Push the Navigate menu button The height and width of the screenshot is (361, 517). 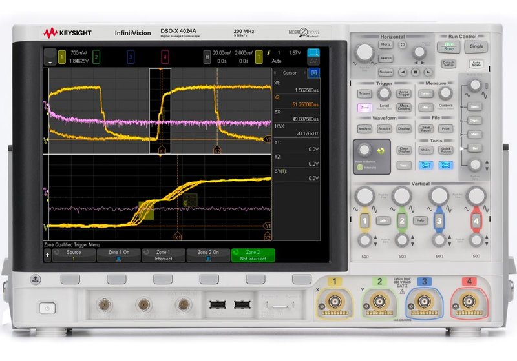[x=385, y=72]
